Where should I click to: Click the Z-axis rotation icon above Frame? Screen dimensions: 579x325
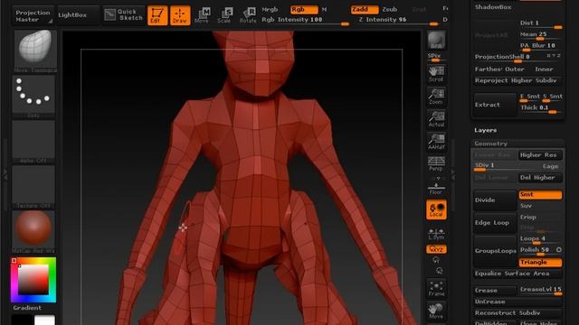tap(439, 271)
